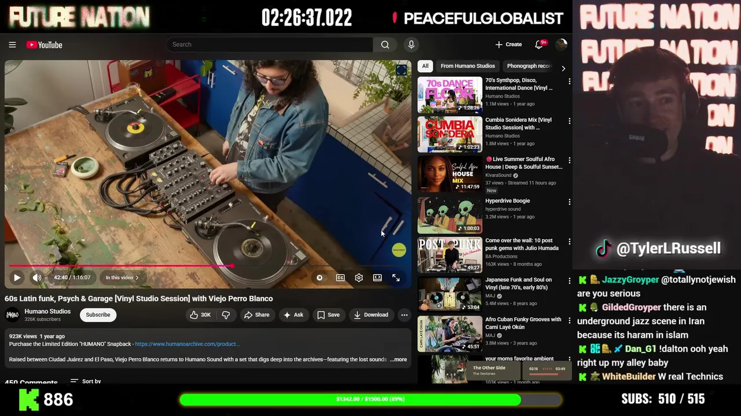The image size is (741, 416).
Task: Open Japanese Funk and Soul on Vinyl video
Action: (x=450, y=295)
